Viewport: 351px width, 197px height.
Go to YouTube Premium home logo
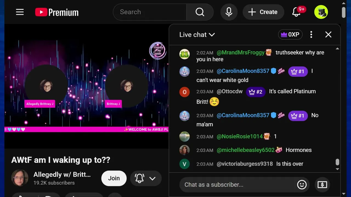coord(57,12)
